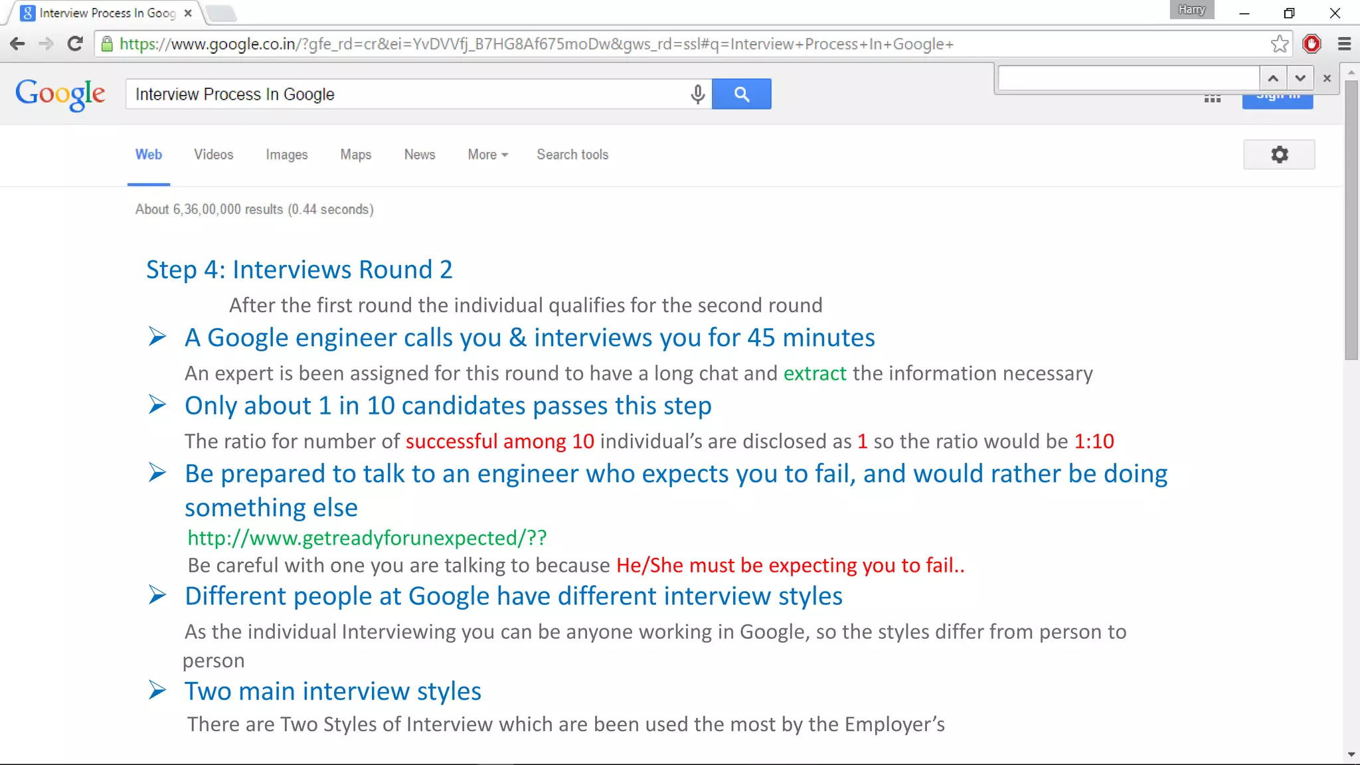This screenshot has width=1360, height=765.
Task: Click the Harry profile button
Action: coord(1192,9)
